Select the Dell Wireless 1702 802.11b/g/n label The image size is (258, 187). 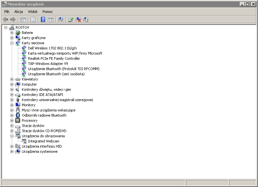(x=52, y=48)
